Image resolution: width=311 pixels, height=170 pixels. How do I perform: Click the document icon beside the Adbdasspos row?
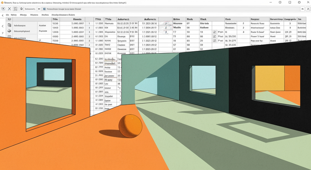9,25
